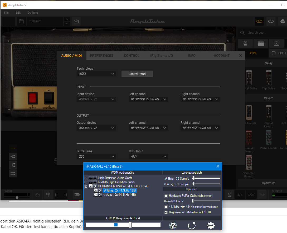Click the Control Panel button
The height and width of the screenshot is (233, 287).
(137, 74)
